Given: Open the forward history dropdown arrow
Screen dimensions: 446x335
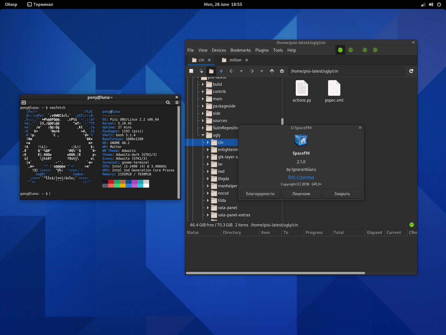Looking at the screenshot, I should [262, 71].
